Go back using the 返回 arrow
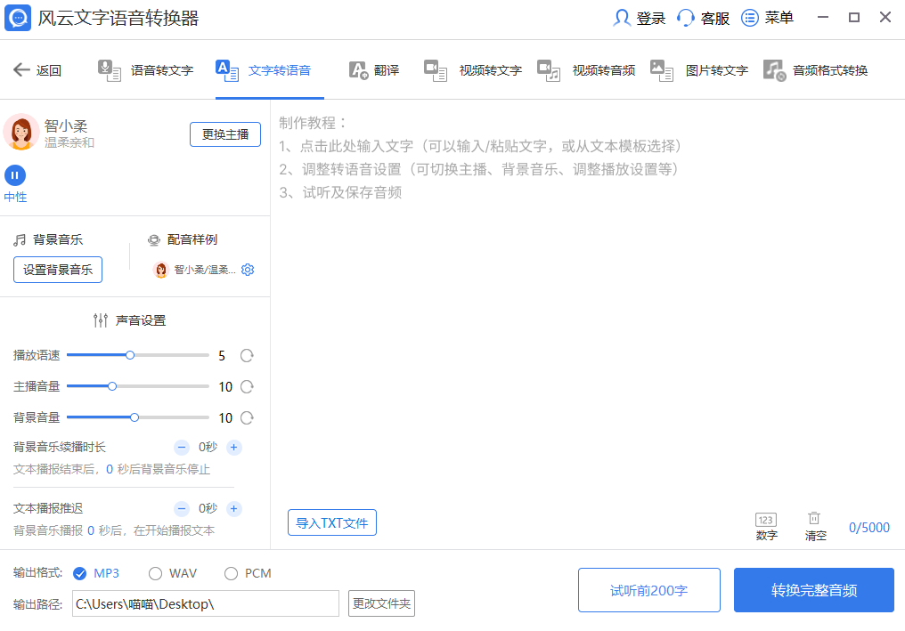The image size is (905, 631). 21,69
